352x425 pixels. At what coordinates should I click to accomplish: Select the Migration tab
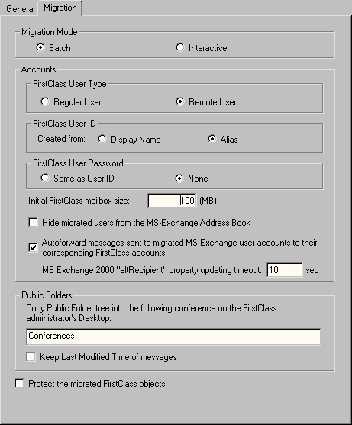coord(60,8)
